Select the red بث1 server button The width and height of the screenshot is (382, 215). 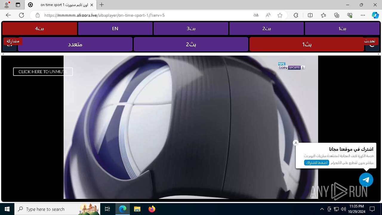point(307,44)
